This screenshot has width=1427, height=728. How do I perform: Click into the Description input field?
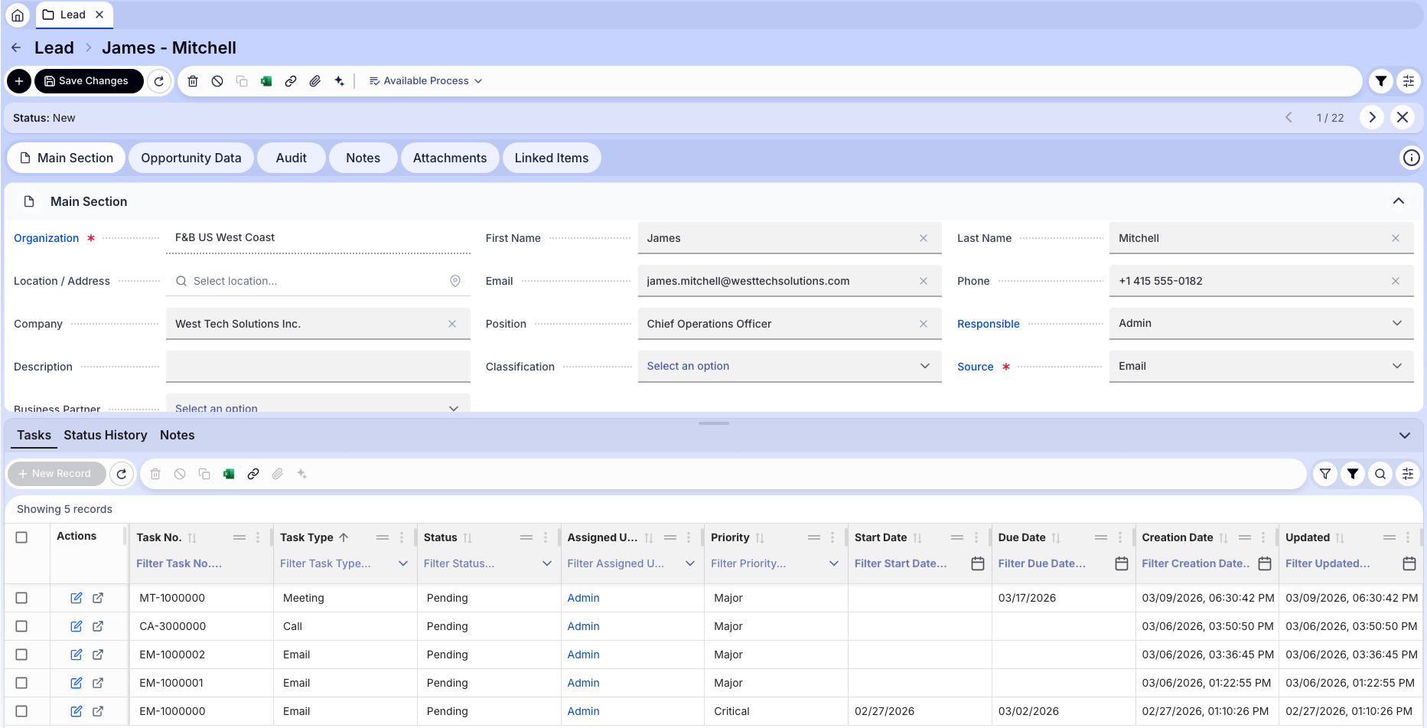pyautogui.click(x=318, y=367)
